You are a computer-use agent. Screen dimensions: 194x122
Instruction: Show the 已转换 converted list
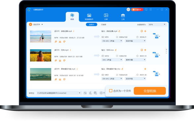click(103, 24)
